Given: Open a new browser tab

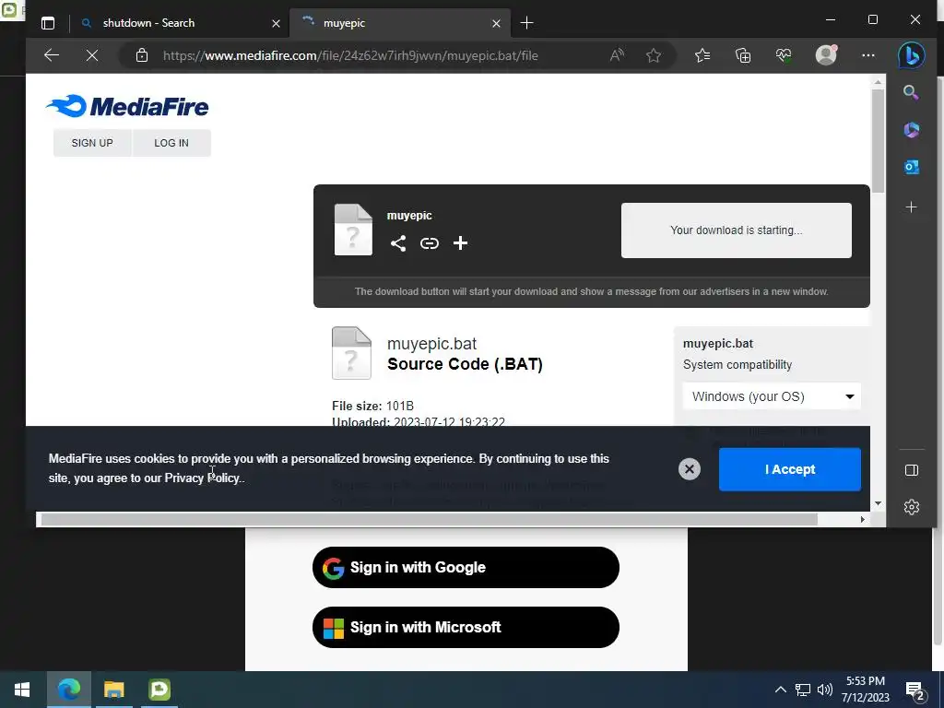Looking at the screenshot, I should point(526,23).
